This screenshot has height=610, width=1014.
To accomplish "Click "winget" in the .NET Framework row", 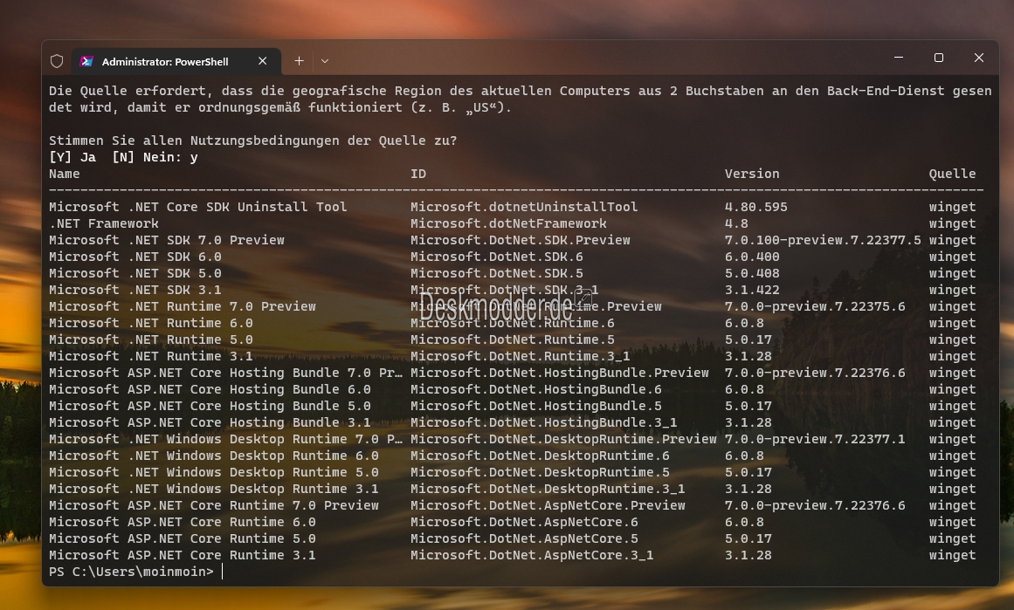I will (953, 223).
